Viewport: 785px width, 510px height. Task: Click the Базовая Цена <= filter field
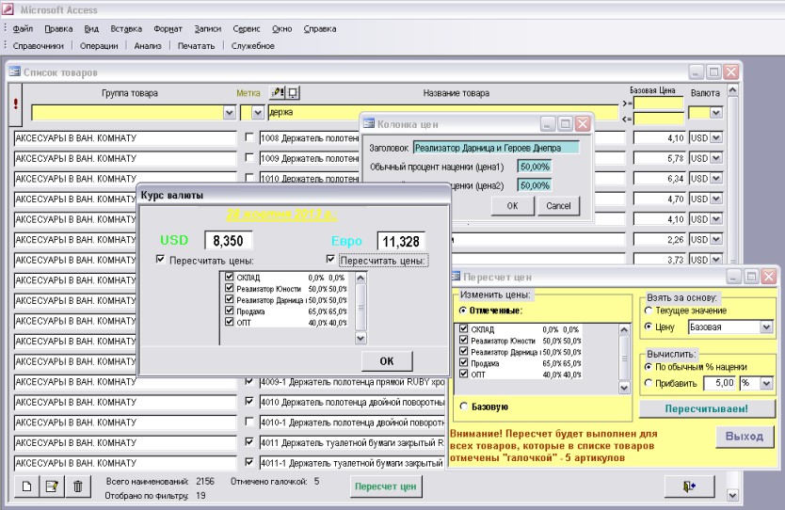pyautogui.click(x=658, y=119)
